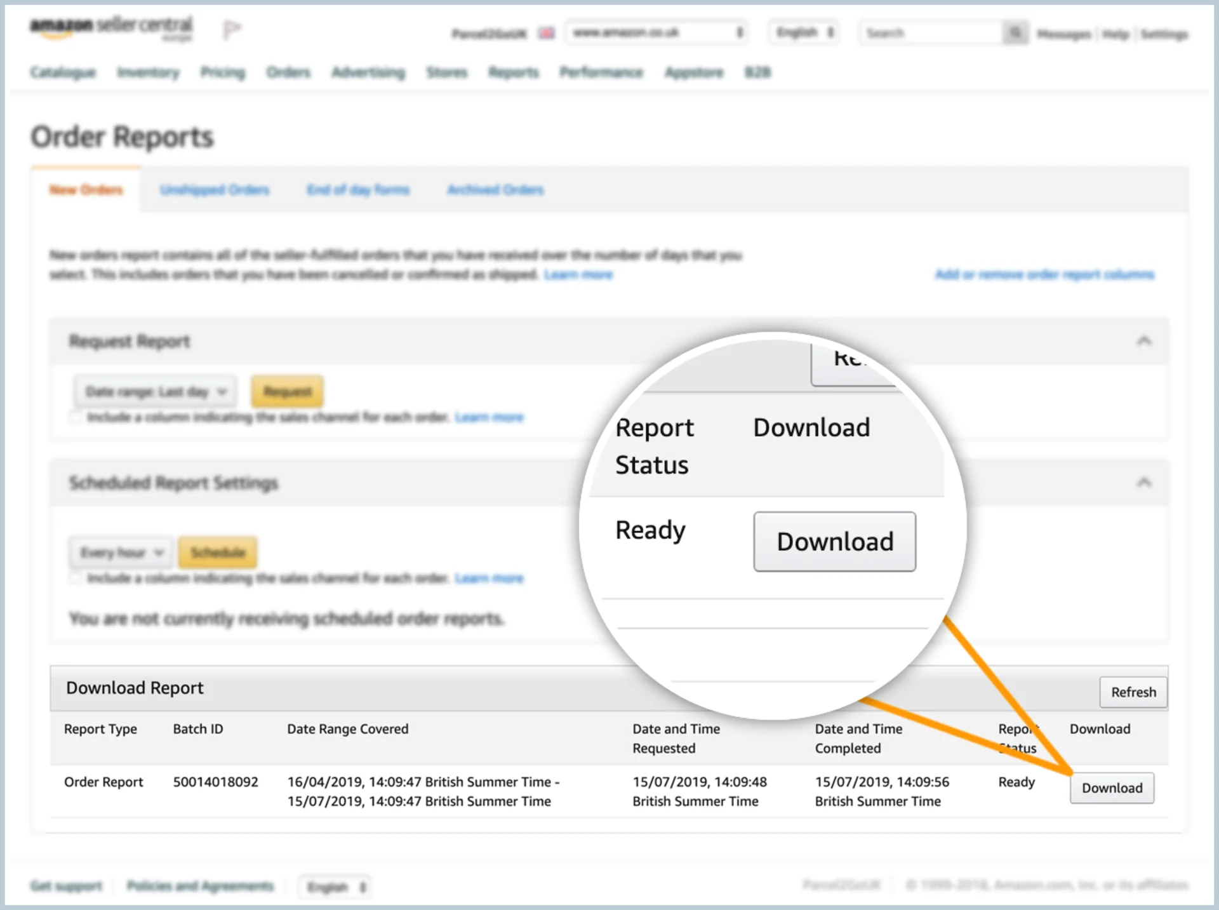This screenshot has width=1219, height=910.
Task: Open the www.amazon.co.uk marketplace selector
Action: [656, 32]
